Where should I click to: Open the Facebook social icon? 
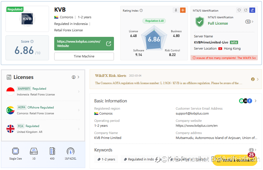coord(250,101)
